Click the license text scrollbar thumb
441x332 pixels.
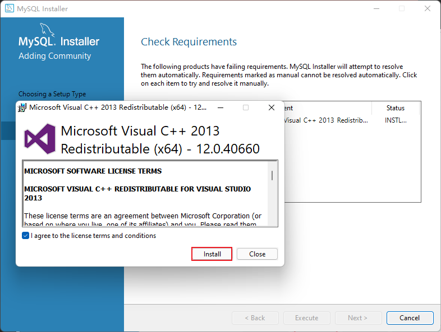coord(272,175)
